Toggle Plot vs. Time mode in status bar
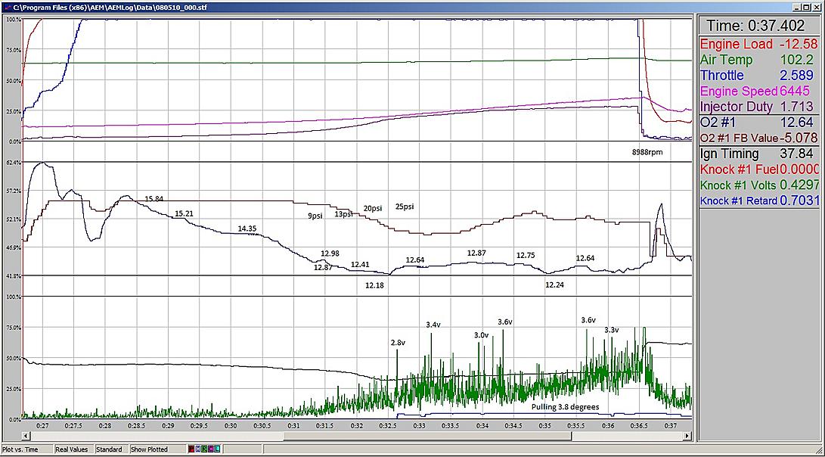Screen dimensions: 825x457 pyautogui.click(x=28, y=449)
